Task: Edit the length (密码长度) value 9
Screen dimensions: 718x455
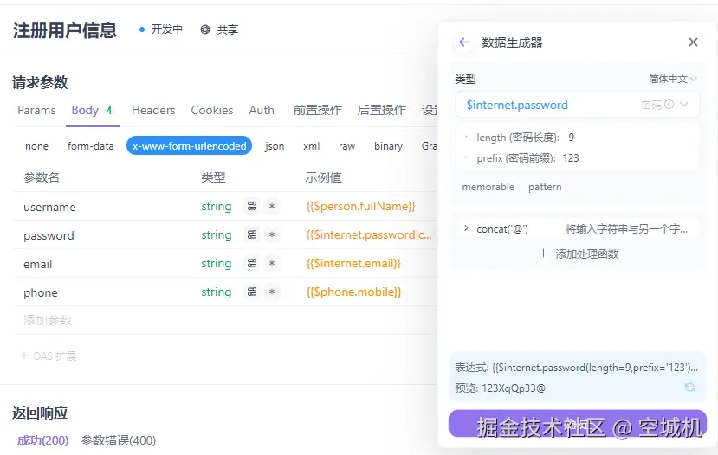Action: pos(571,138)
